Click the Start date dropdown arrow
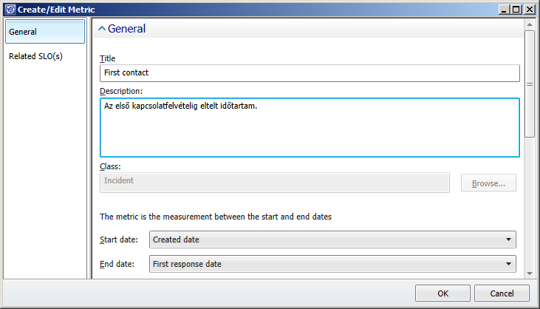This screenshot has width=540, height=309. coord(508,240)
